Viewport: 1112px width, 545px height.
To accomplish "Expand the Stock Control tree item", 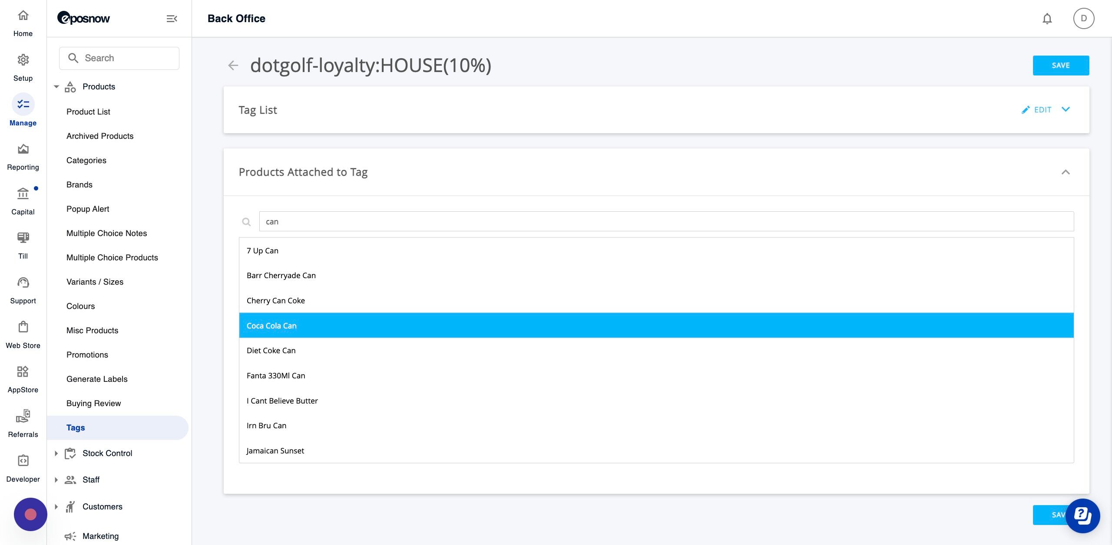I will tap(56, 453).
